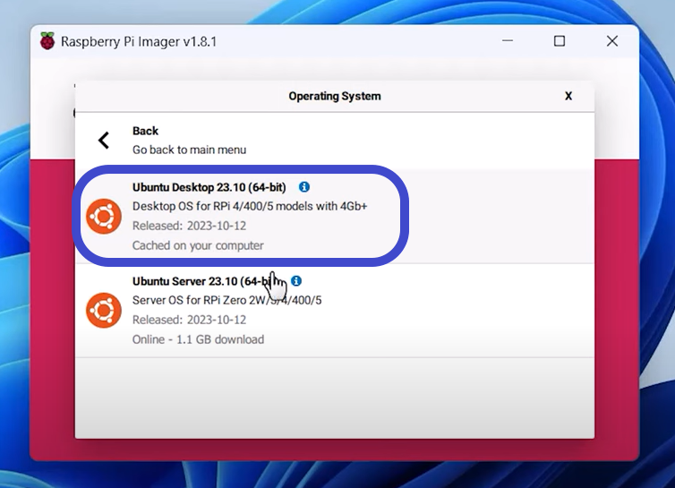
Task: Minimize the Raspberry Pi Imager window
Action: click(x=508, y=41)
